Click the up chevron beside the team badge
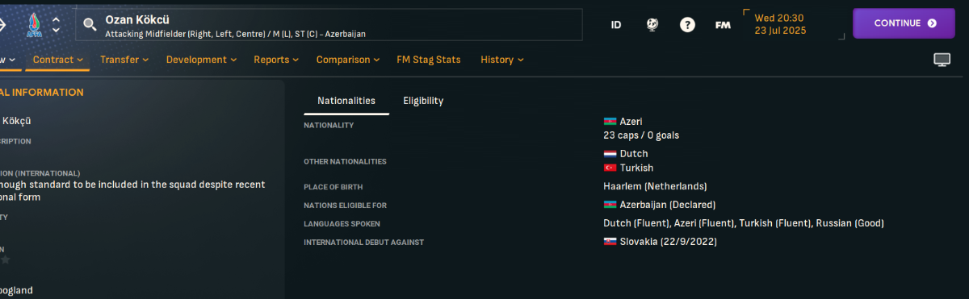This screenshot has height=299, width=969. [56, 19]
